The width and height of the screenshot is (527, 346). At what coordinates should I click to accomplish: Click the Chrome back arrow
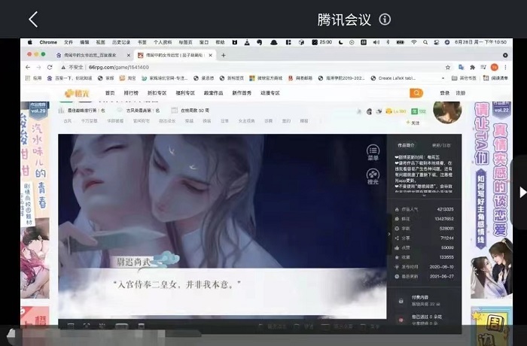point(28,67)
